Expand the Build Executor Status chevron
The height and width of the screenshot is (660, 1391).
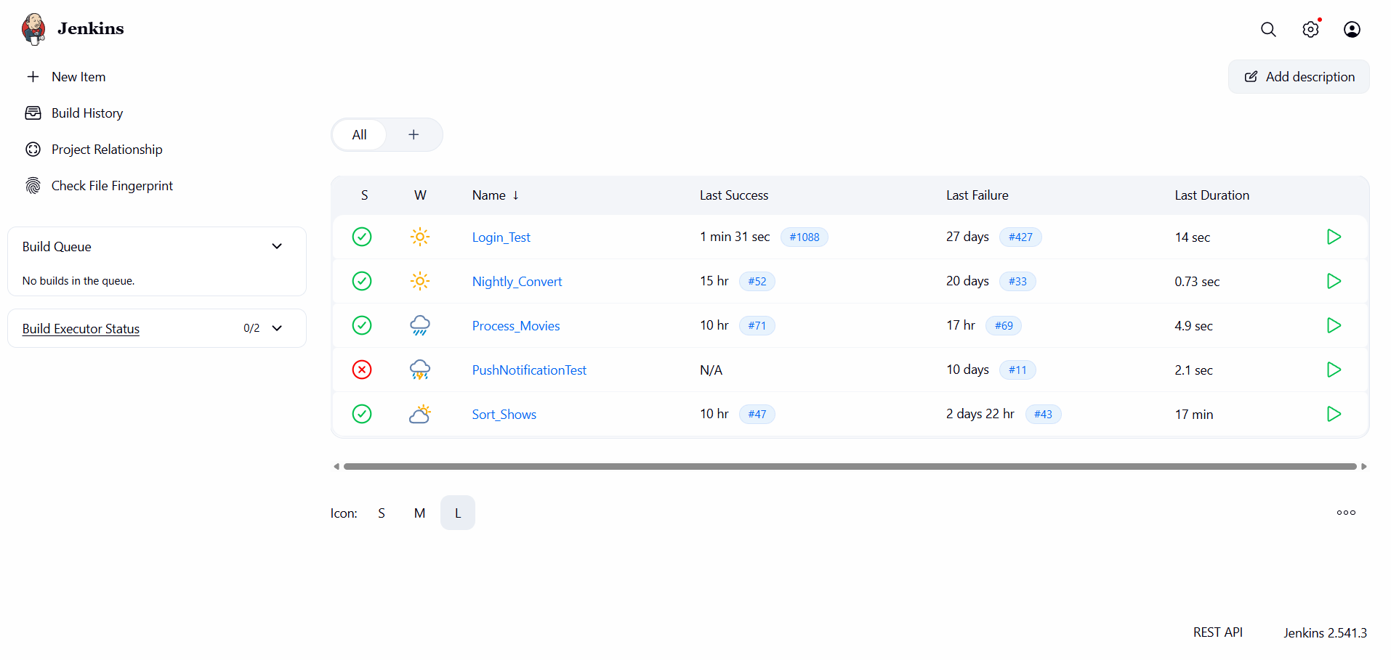click(x=277, y=328)
